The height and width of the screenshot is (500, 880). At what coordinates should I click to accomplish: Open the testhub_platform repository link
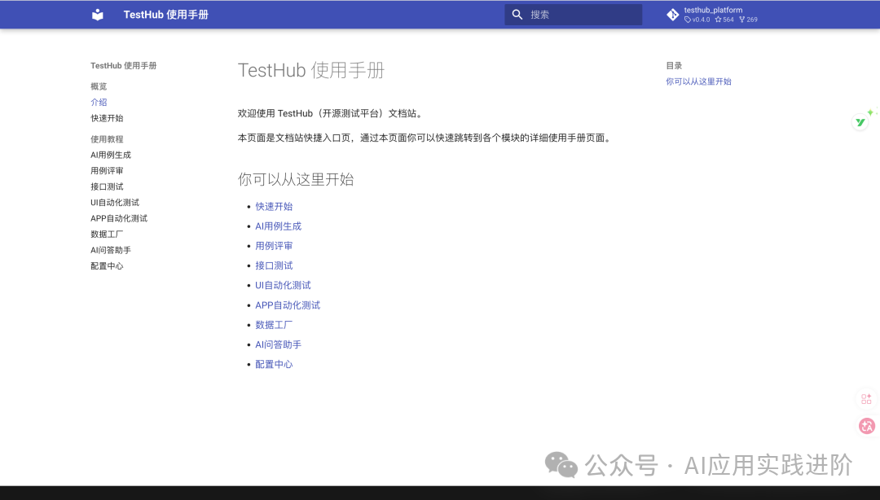pyautogui.click(x=713, y=15)
